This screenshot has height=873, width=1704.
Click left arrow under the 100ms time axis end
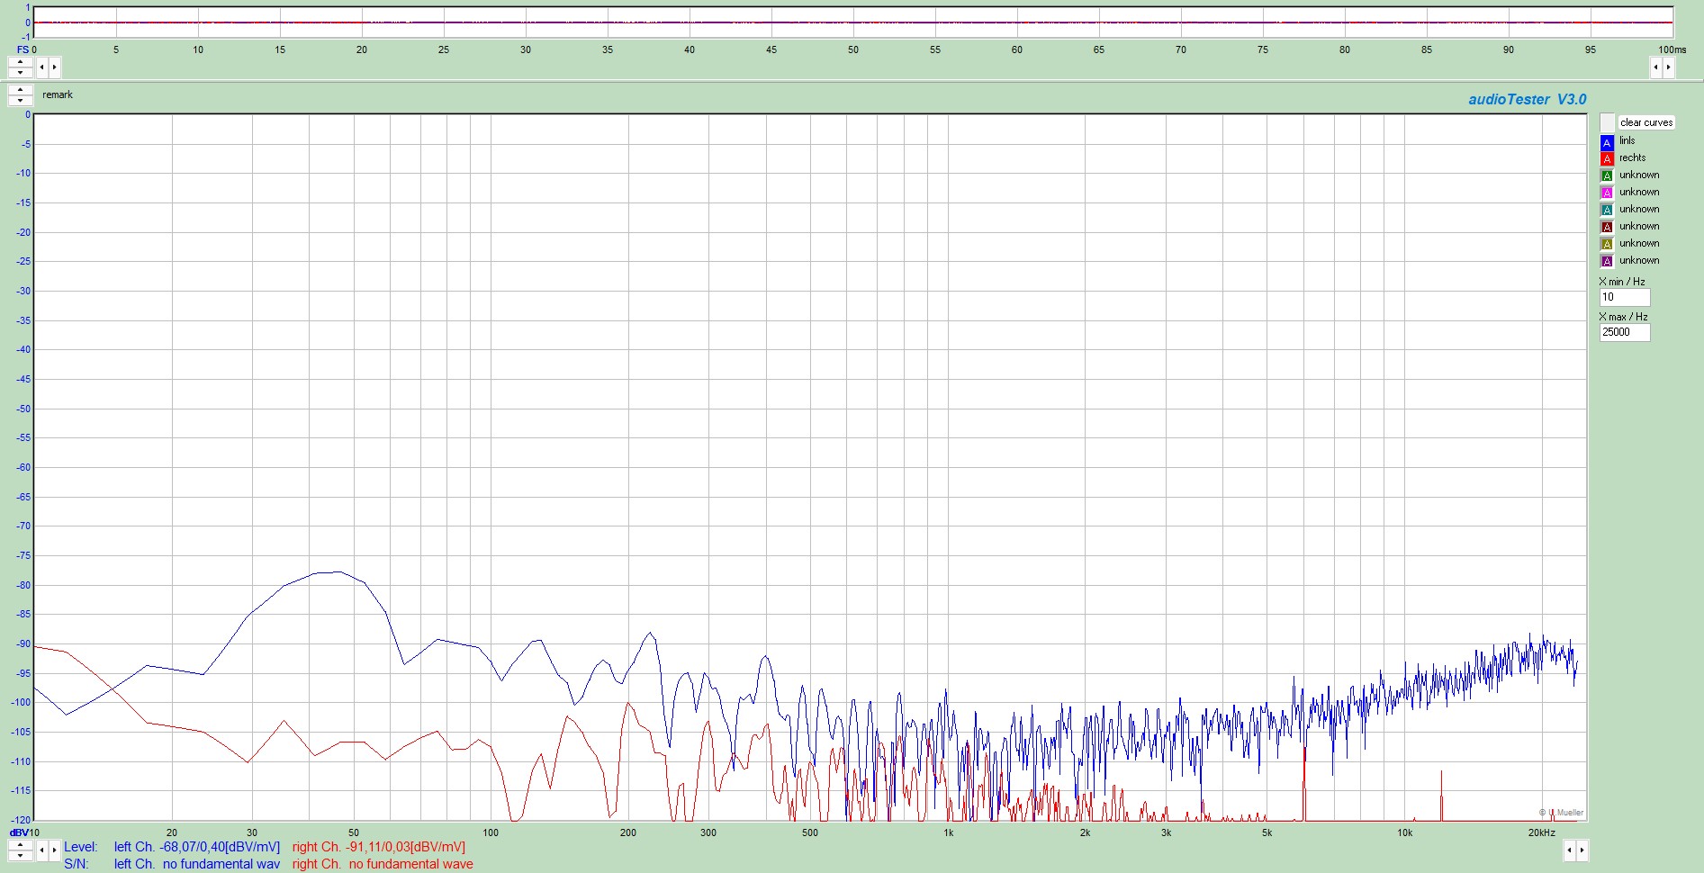(1655, 67)
